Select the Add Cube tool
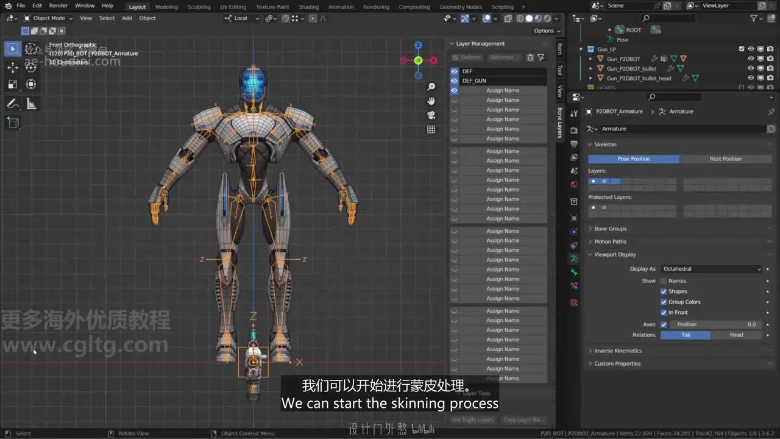 (13, 123)
